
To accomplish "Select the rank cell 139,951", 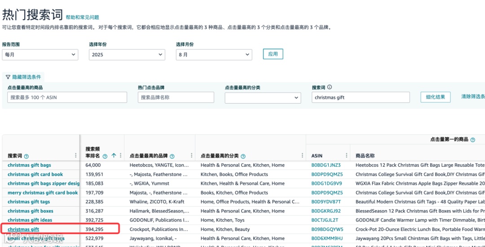I will (x=94, y=174).
